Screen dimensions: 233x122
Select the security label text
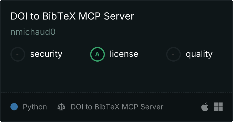pyautogui.click(x=46, y=54)
